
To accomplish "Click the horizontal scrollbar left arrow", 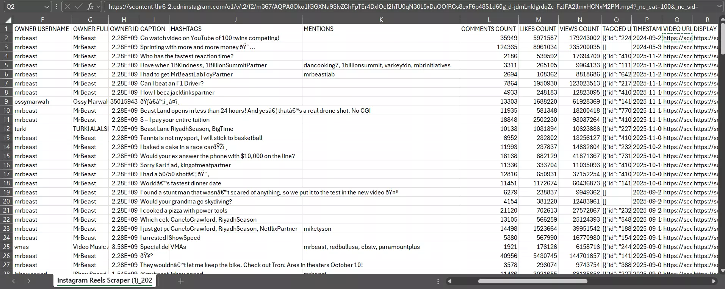I will 450,281.
